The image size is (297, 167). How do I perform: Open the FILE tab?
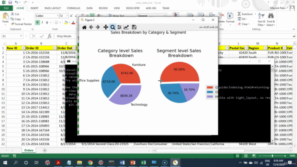click(x=6, y=8)
